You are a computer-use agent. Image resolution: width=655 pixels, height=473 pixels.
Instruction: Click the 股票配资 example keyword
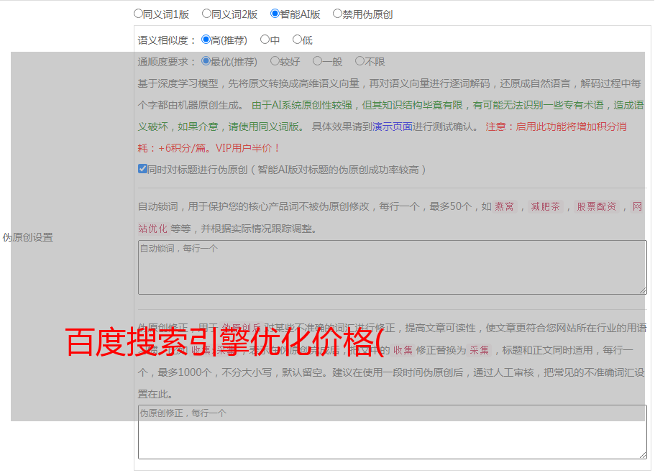pyautogui.click(x=597, y=206)
